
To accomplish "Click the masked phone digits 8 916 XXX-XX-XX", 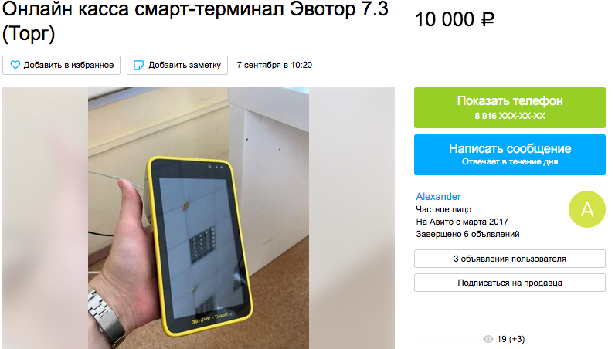I will tap(509, 116).
